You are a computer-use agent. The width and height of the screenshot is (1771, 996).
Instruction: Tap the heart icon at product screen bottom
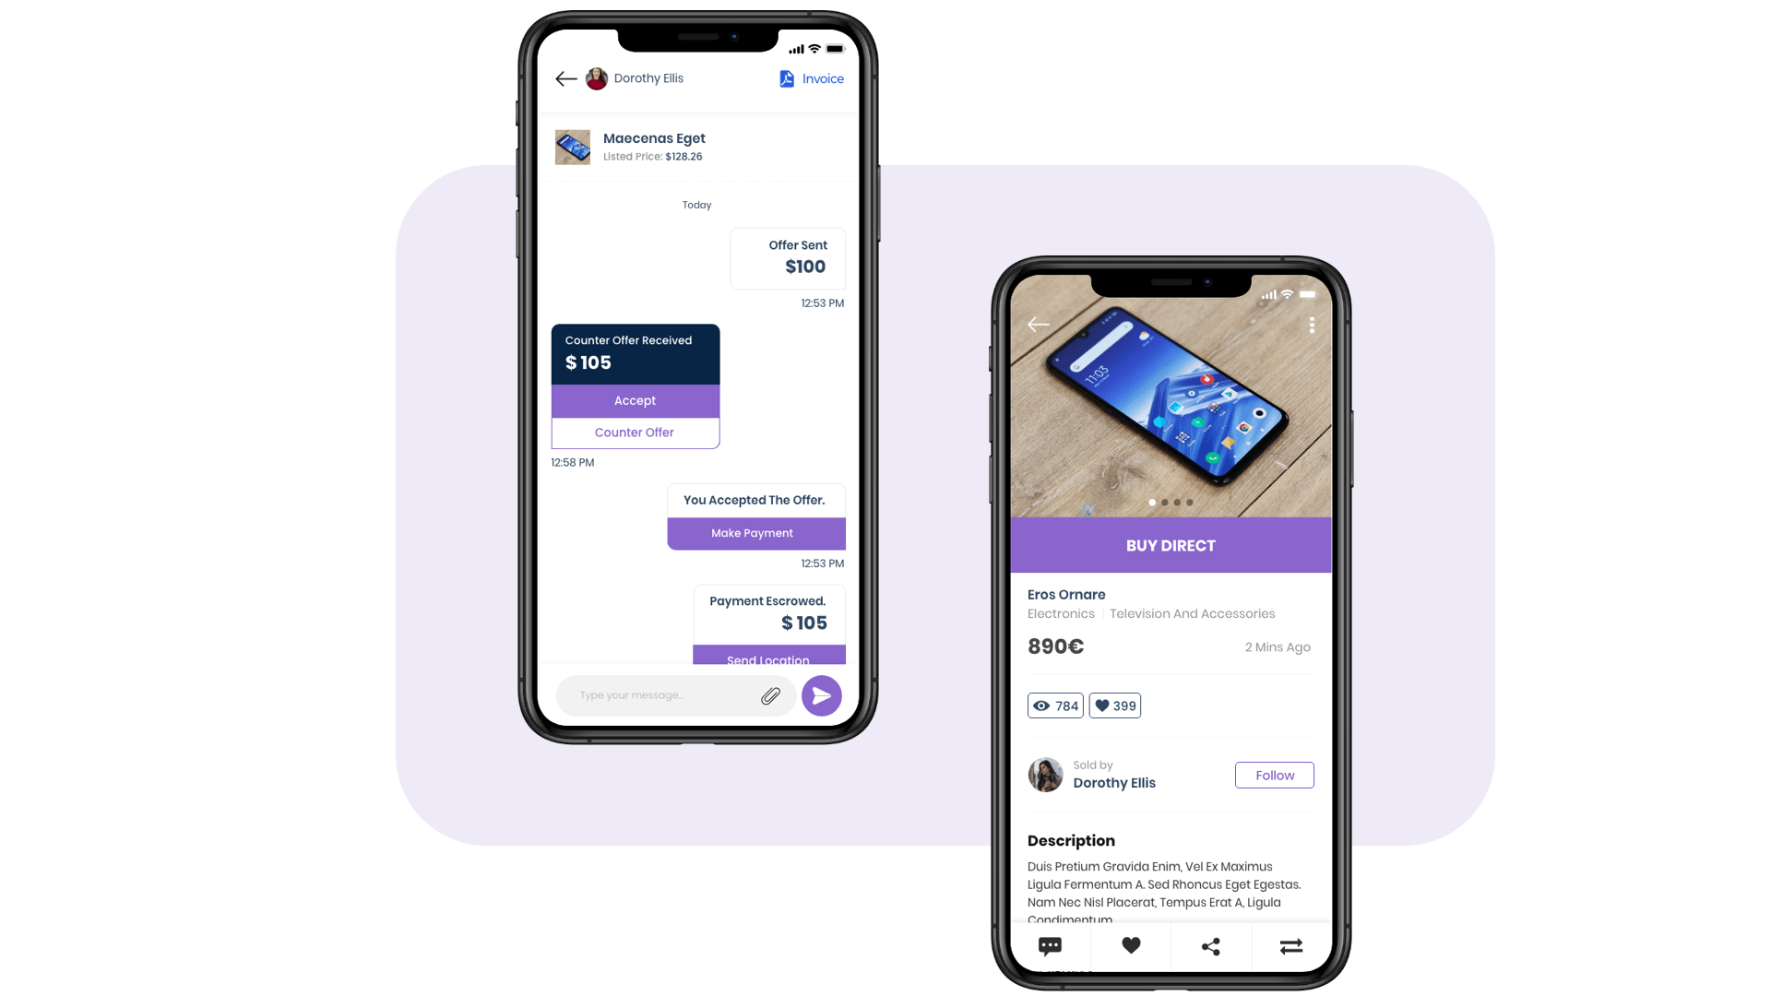(1130, 946)
